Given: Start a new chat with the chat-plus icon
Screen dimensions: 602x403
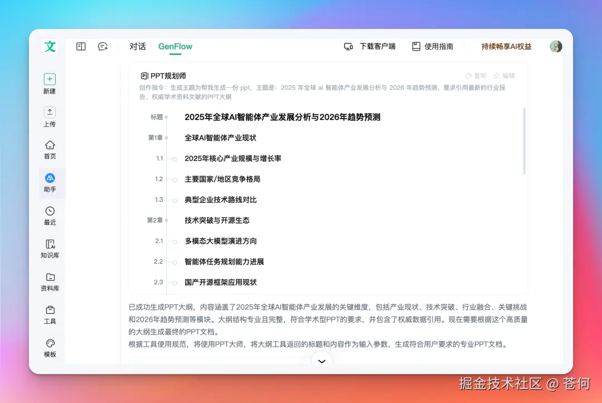Looking at the screenshot, I should pyautogui.click(x=103, y=47).
